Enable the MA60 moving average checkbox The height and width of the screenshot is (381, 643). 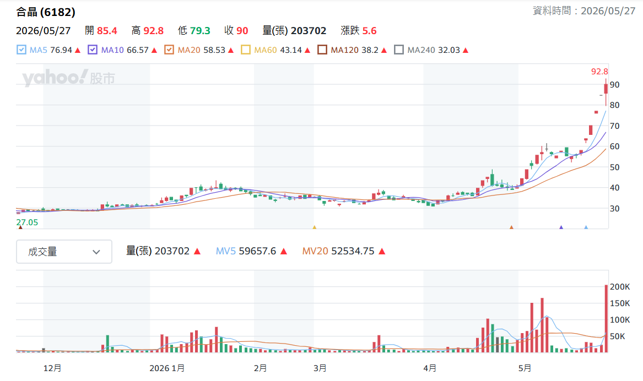pyautogui.click(x=246, y=50)
